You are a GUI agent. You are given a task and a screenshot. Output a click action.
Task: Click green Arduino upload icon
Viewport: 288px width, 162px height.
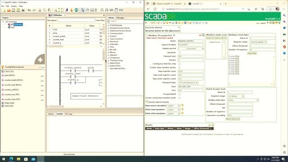pyautogui.click(x=76, y=10)
